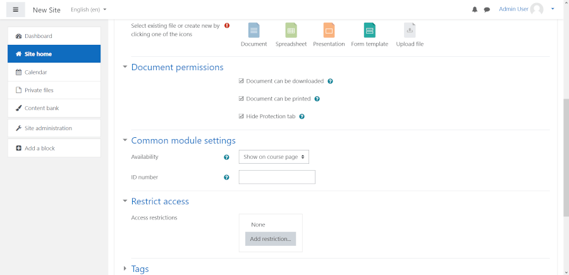569x275 pixels.
Task: Disable the Hide Protection tab checkbox
Action: tap(242, 116)
